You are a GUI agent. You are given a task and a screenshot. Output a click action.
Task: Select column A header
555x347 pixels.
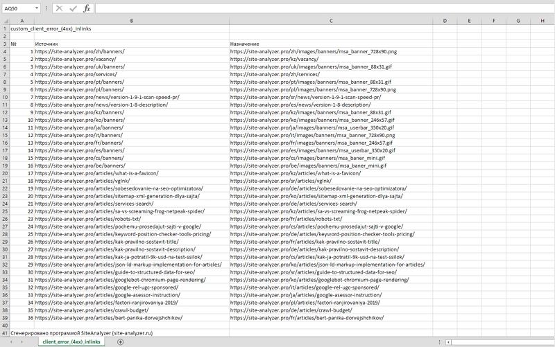[22, 21]
